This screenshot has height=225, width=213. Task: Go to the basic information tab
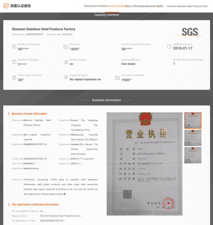[x=136, y=6]
